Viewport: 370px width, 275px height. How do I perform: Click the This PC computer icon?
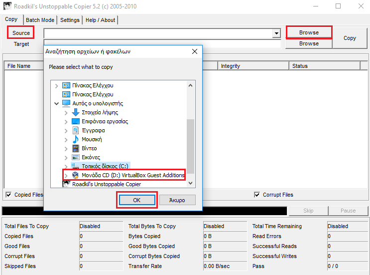click(x=66, y=103)
